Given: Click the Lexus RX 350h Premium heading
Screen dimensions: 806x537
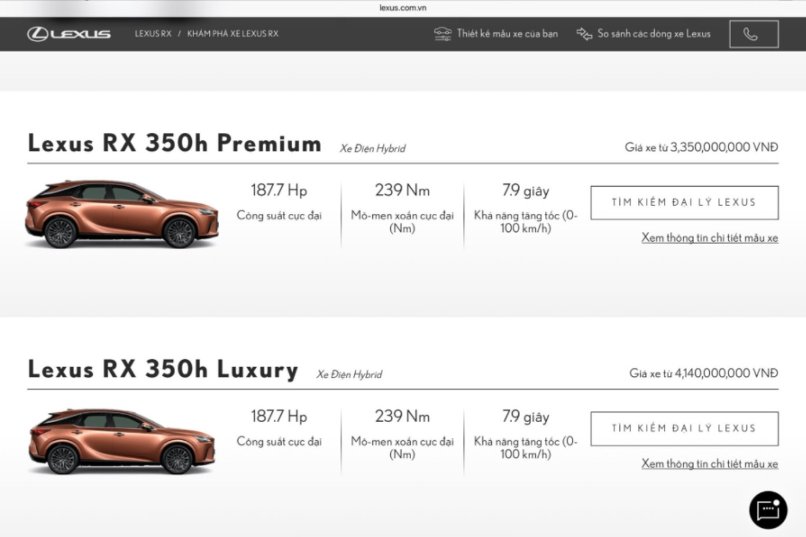Looking at the screenshot, I should coord(175,143).
